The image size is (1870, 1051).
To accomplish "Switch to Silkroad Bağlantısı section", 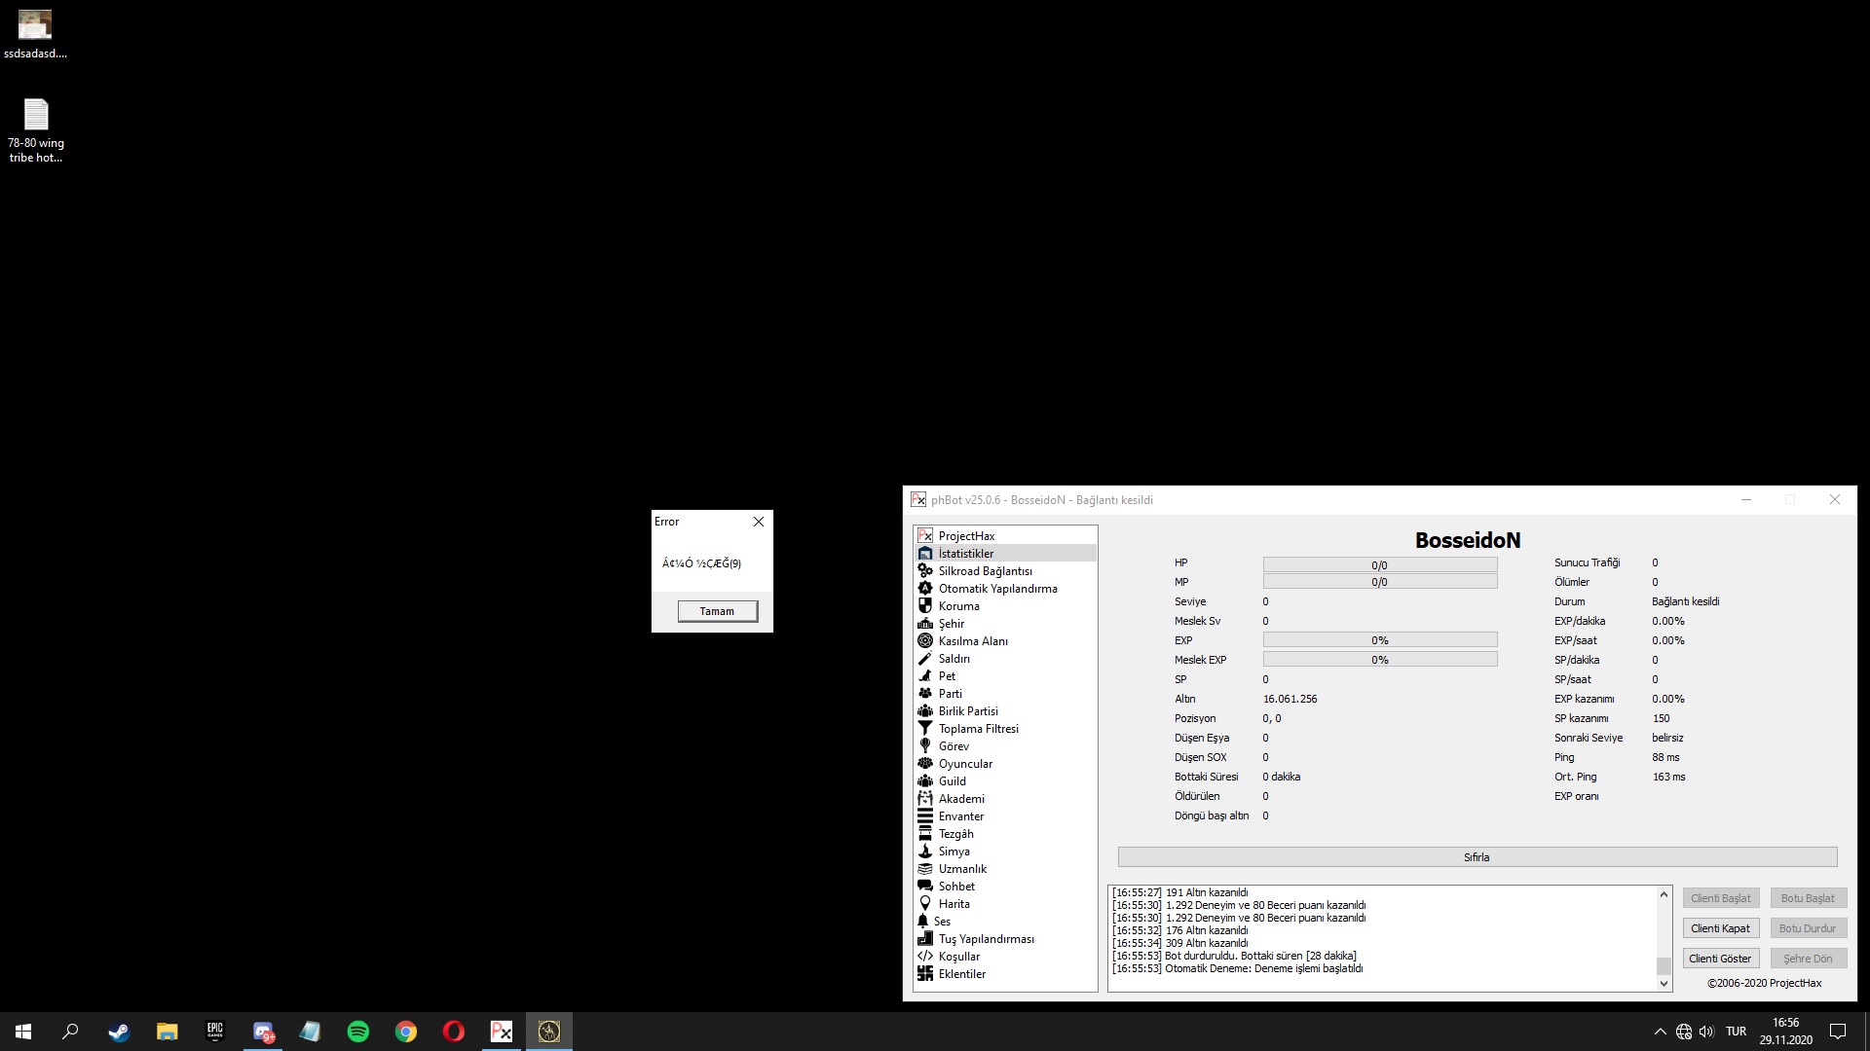I will click(985, 571).
